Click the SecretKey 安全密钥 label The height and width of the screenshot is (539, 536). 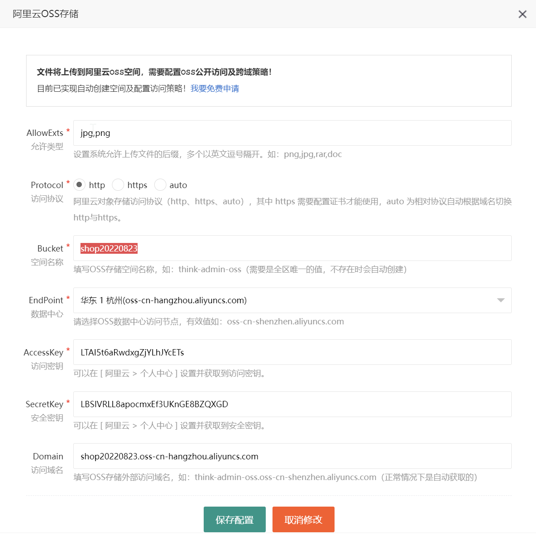pyautogui.click(x=45, y=411)
